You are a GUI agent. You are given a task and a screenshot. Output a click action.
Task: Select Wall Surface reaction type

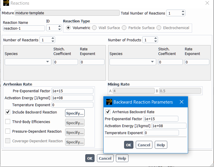94,28
